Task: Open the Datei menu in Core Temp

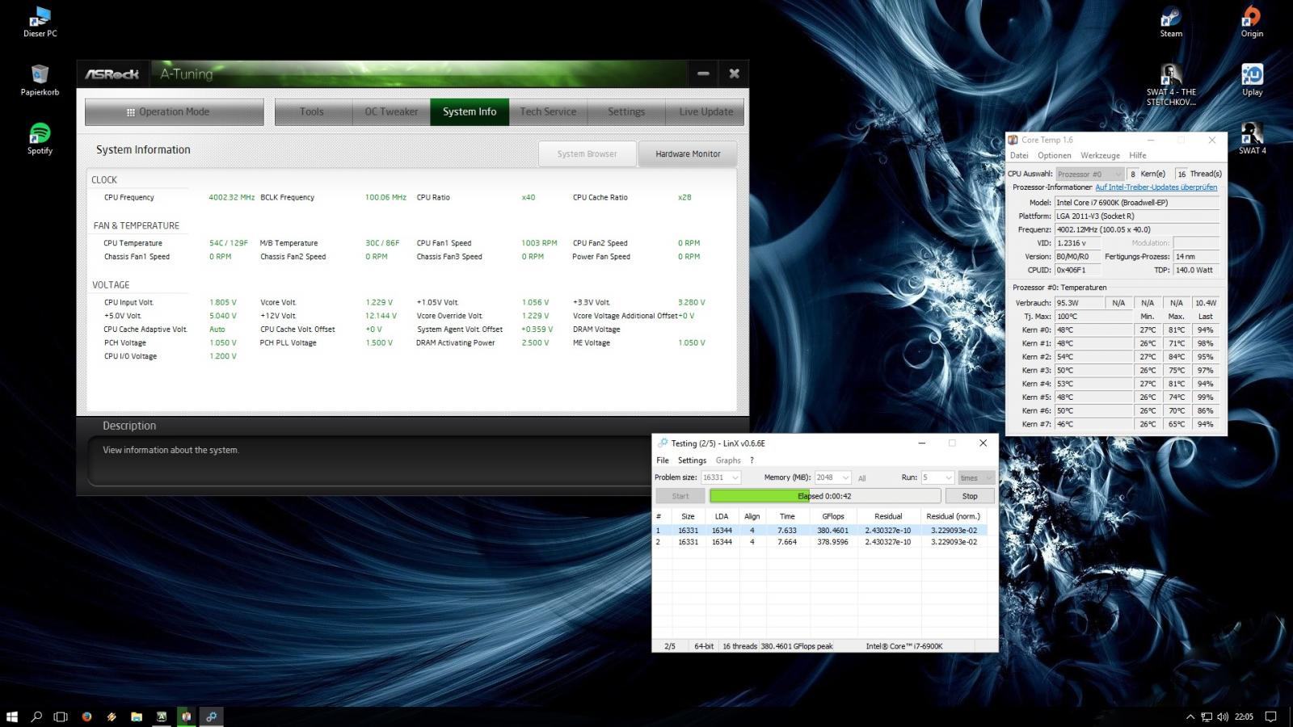Action: [x=1019, y=155]
